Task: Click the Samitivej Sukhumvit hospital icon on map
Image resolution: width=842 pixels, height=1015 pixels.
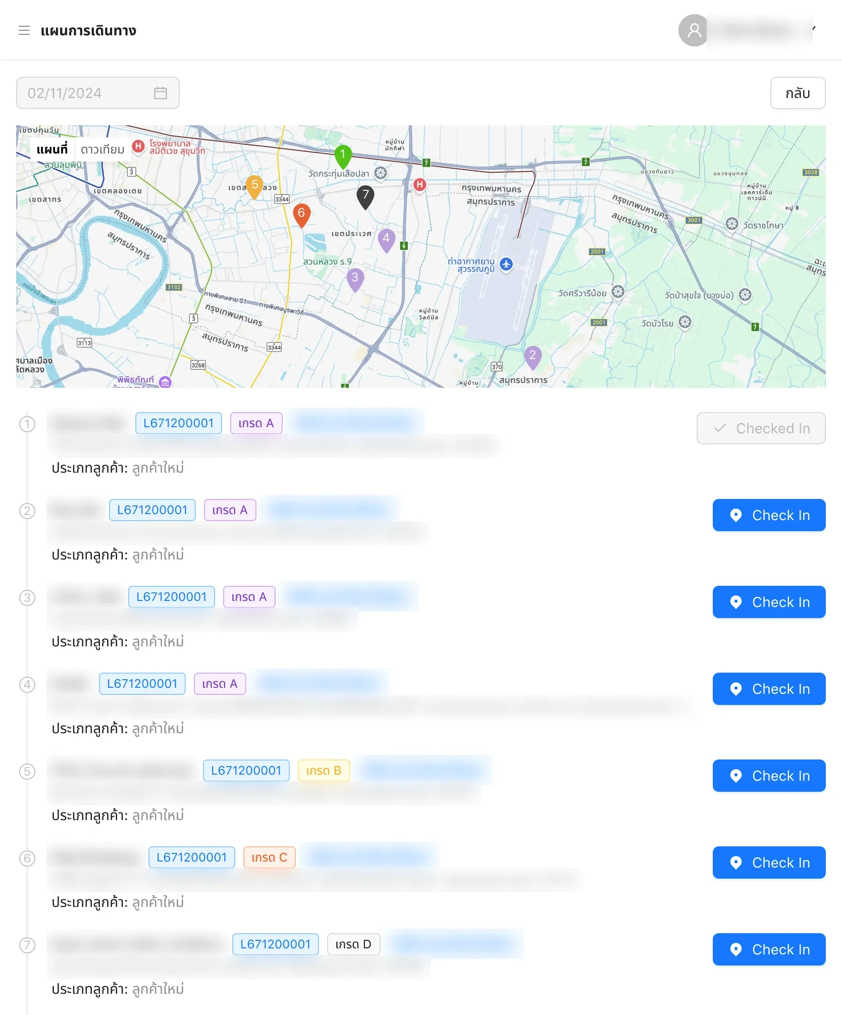Action: click(x=138, y=146)
